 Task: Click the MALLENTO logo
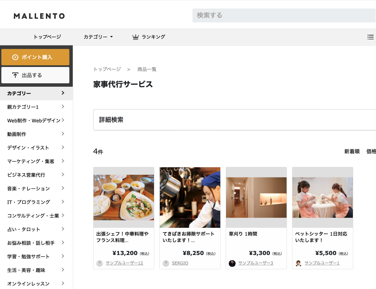(x=39, y=16)
